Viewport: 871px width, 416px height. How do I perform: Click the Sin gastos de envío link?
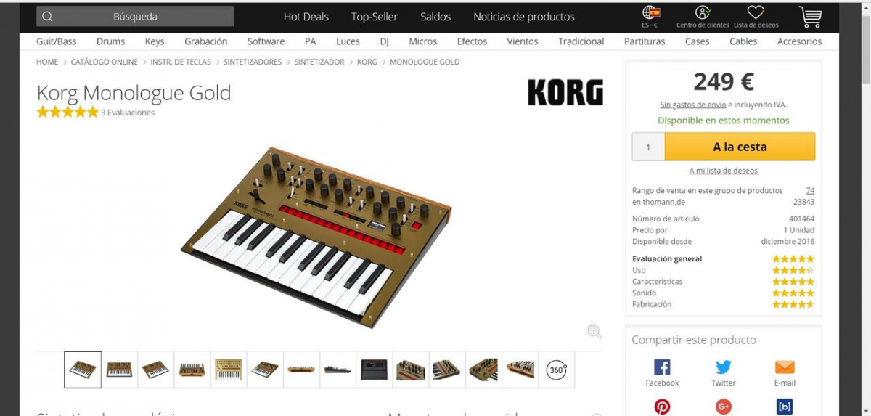[x=692, y=105]
